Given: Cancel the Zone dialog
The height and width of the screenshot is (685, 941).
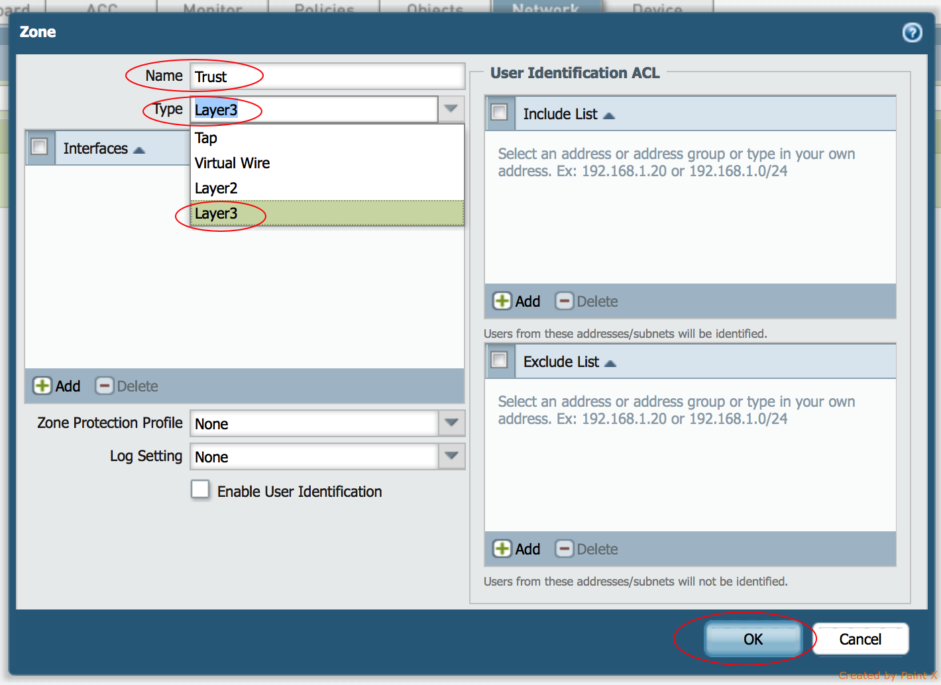Looking at the screenshot, I should coord(860,639).
